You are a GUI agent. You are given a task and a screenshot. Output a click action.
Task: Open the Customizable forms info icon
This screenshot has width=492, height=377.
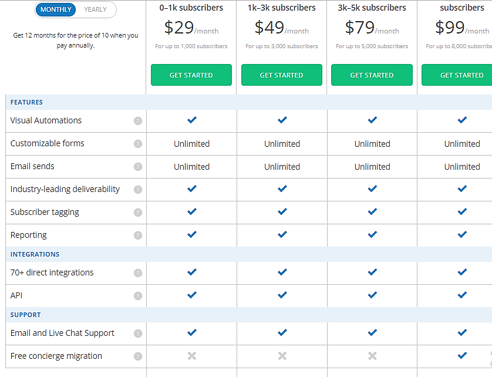tap(138, 144)
